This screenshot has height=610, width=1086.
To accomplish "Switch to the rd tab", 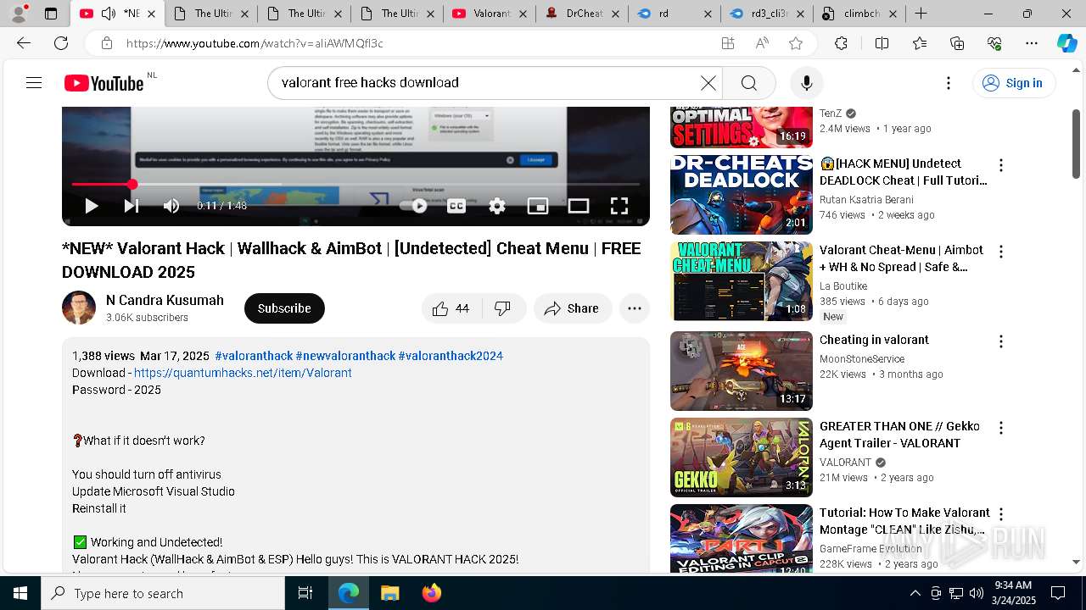I will tap(675, 14).
